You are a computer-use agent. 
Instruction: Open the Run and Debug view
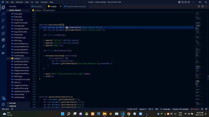tap(3, 27)
